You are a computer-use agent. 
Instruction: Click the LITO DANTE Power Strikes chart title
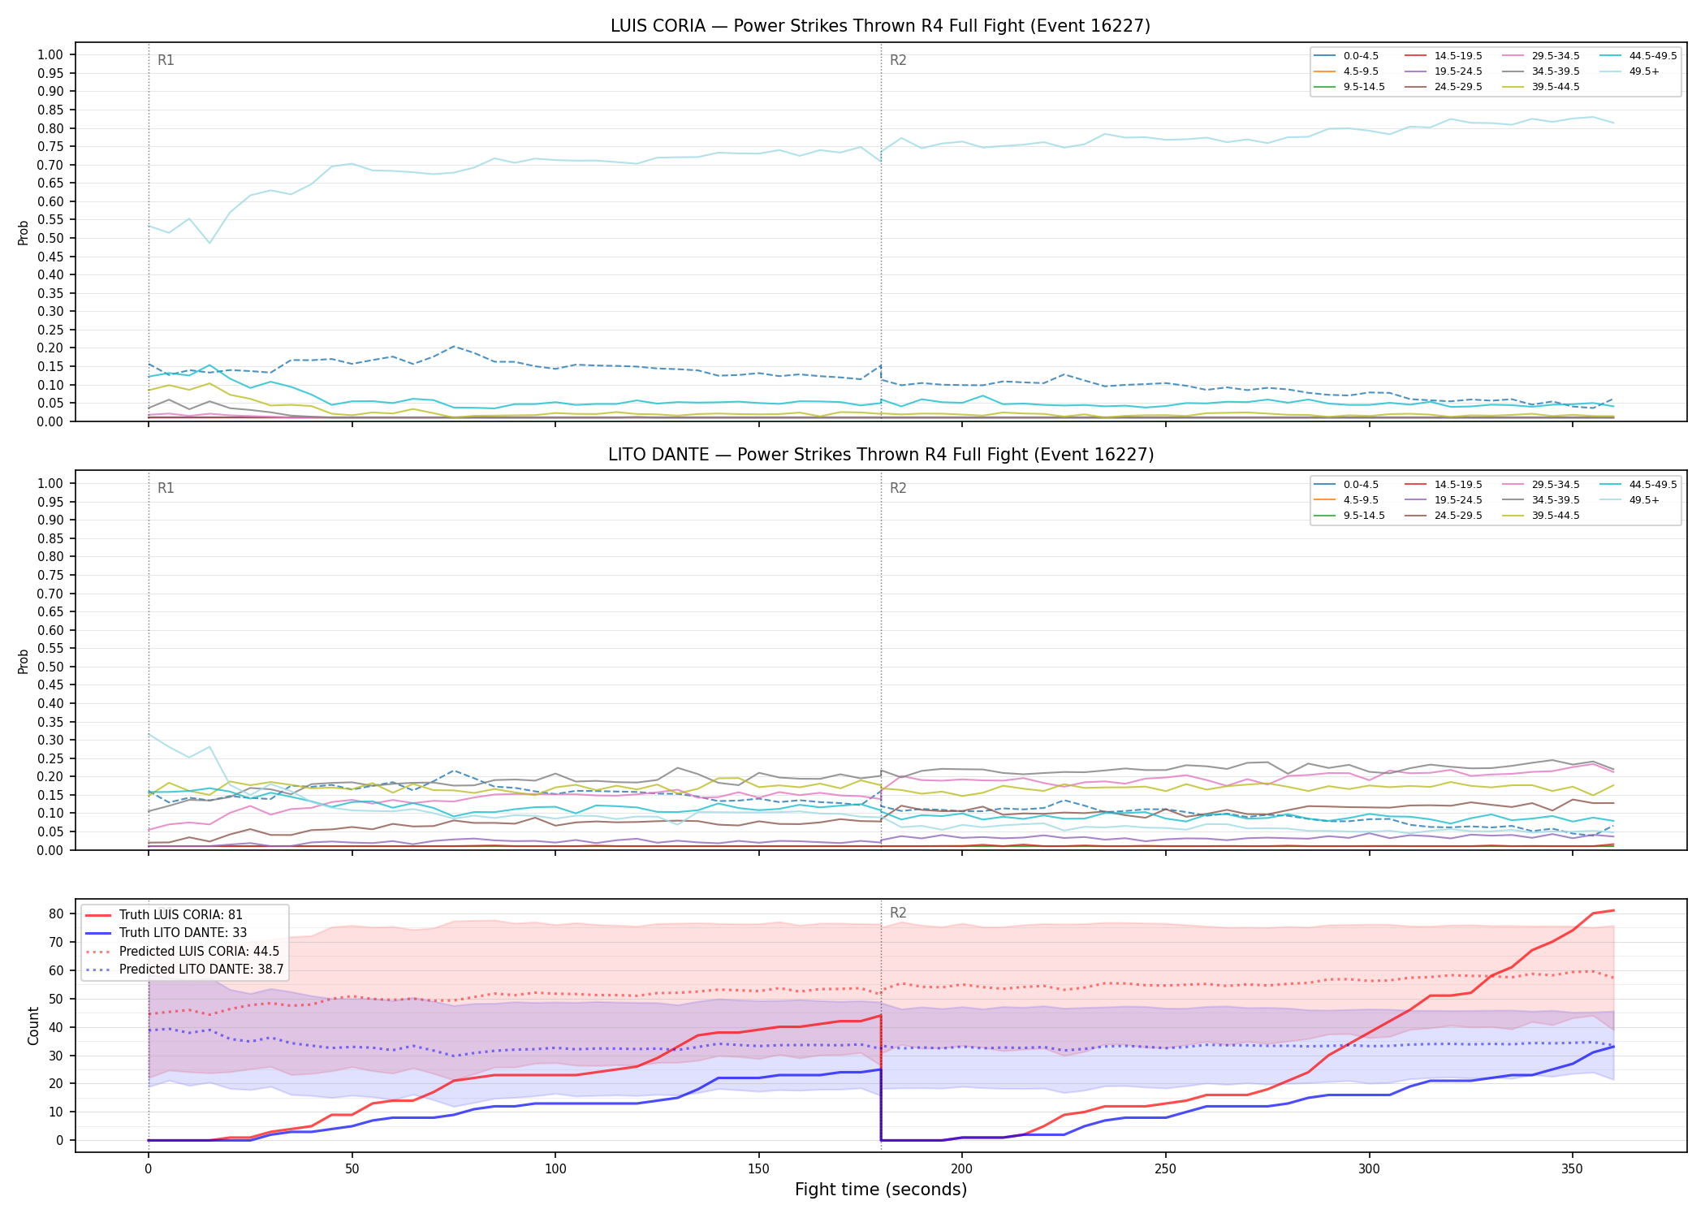(881, 455)
